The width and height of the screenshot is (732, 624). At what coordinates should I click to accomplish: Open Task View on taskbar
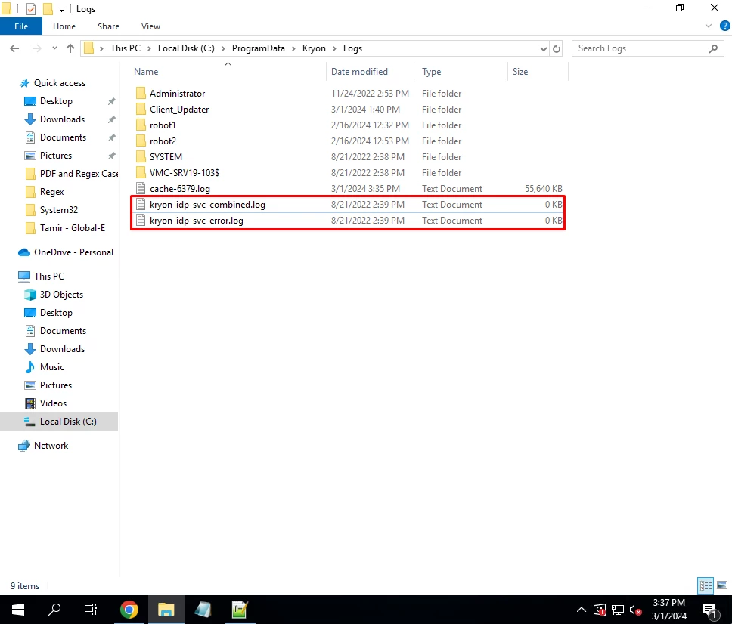pos(91,609)
